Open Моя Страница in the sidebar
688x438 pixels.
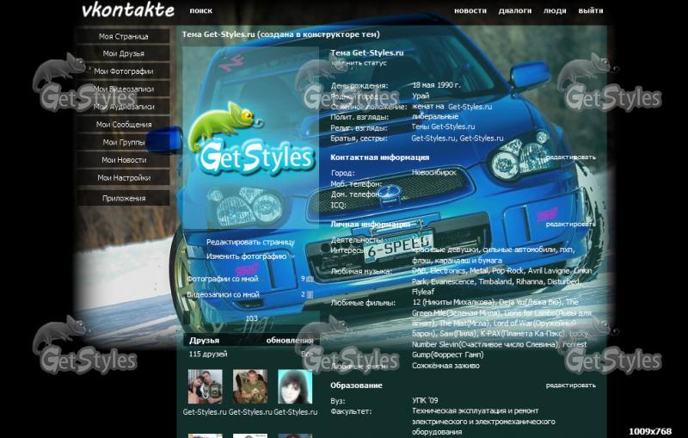[123, 36]
